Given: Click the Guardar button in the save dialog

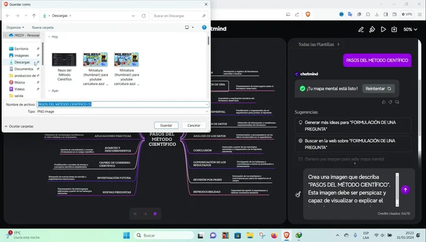Looking at the screenshot, I should 166,126.
